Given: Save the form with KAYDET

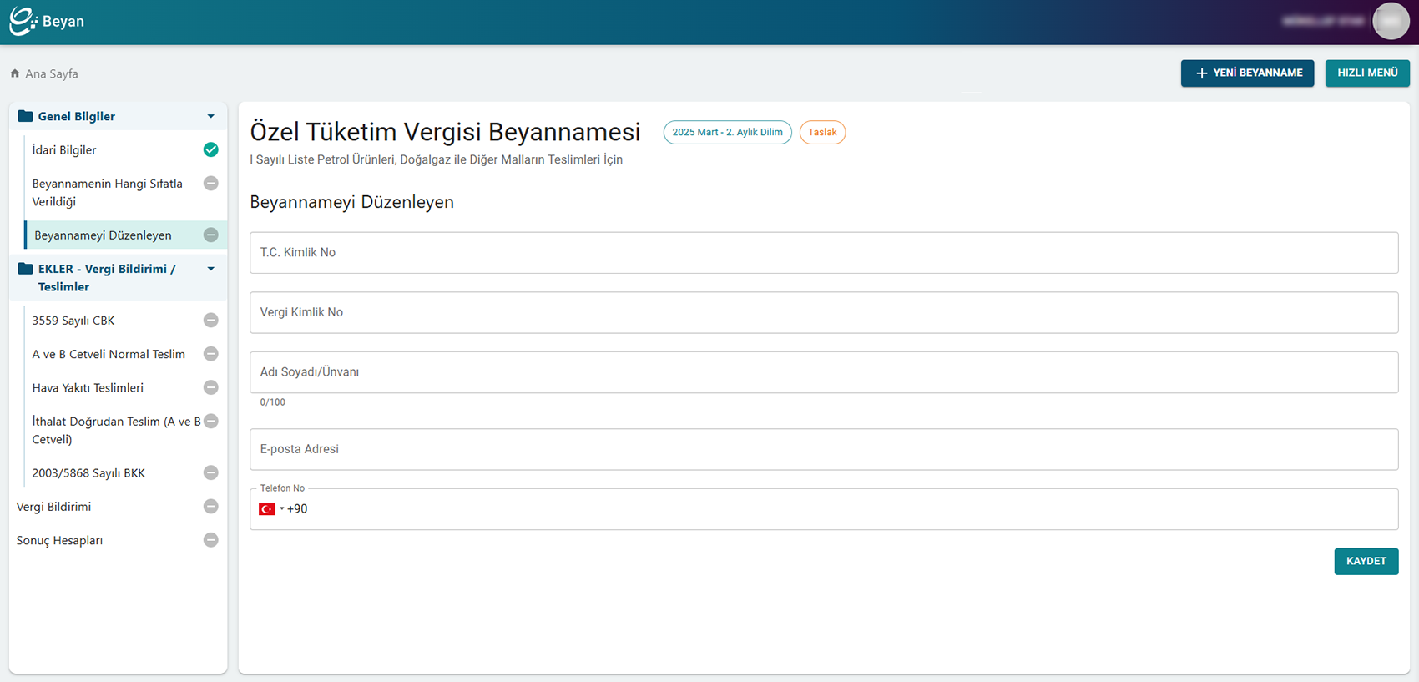Looking at the screenshot, I should (1366, 561).
